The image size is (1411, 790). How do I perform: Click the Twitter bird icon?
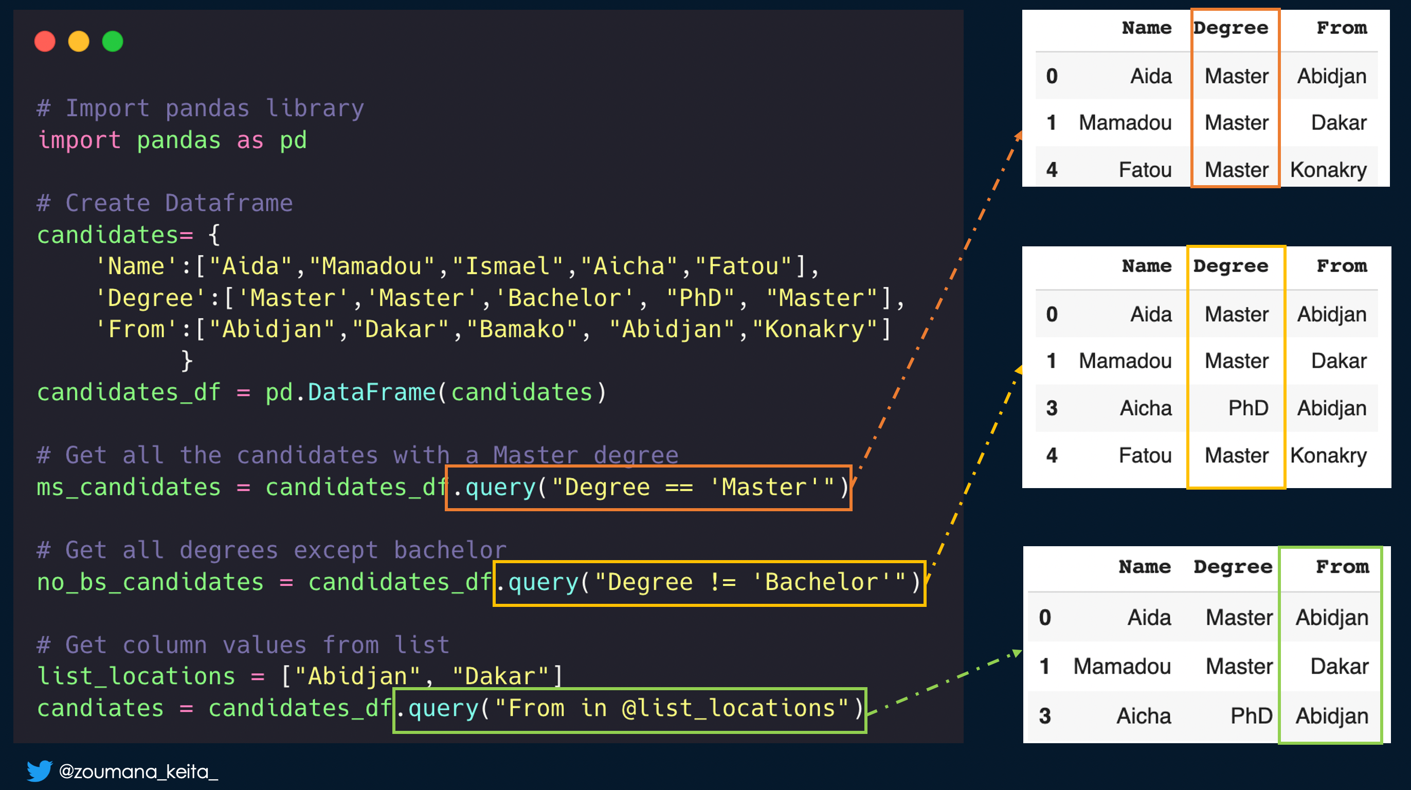tap(40, 771)
